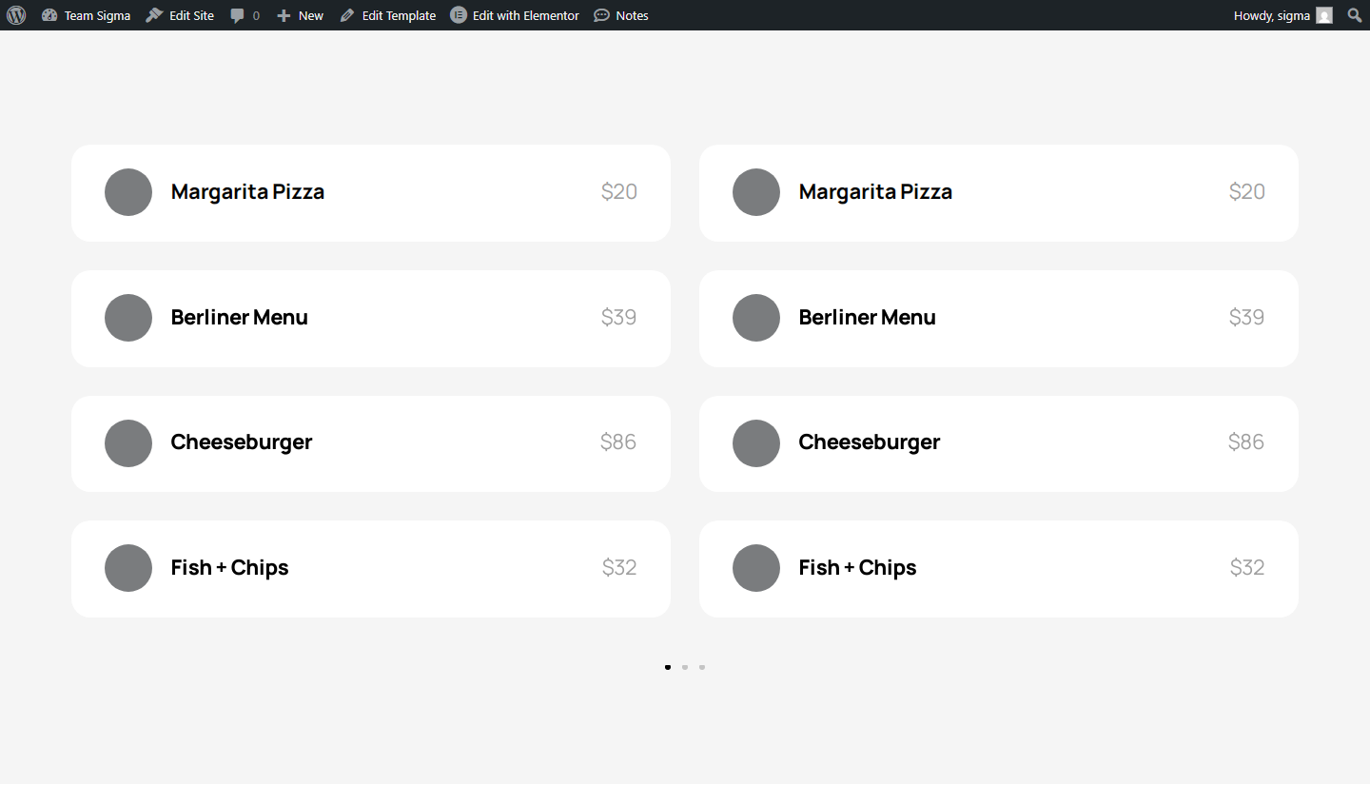Click the right Margarita Pizza title

[x=876, y=192]
